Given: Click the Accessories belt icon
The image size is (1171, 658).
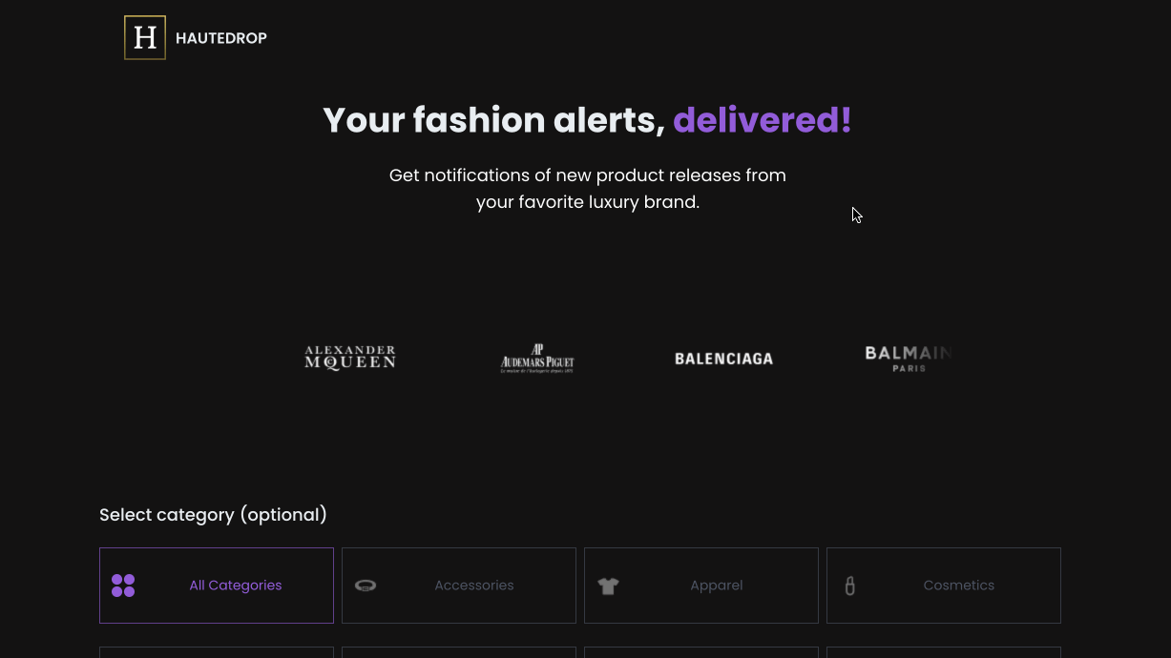Looking at the screenshot, I should tap(366, 586).
